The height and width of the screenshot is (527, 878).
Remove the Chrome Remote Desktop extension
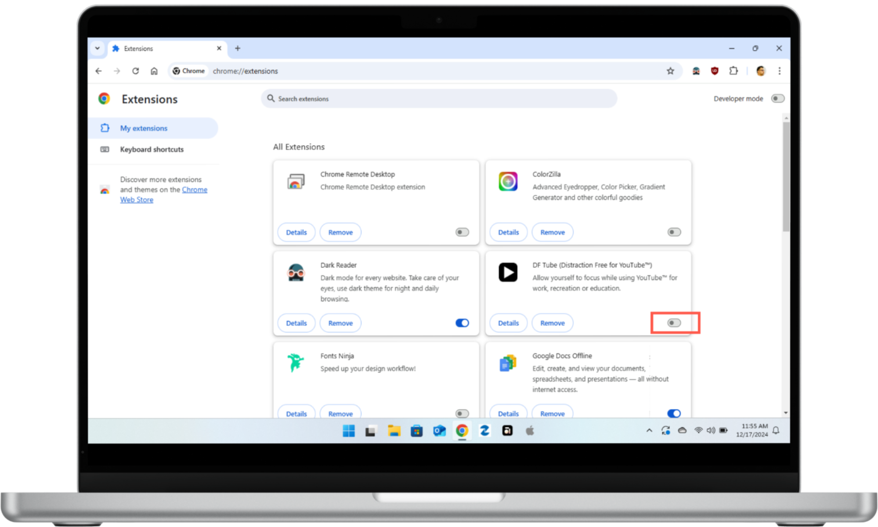point(340,232)
